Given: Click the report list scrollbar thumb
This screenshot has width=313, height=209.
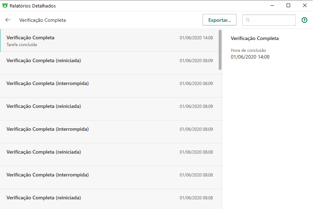Looking at the screenshot, I should (220, 50).
